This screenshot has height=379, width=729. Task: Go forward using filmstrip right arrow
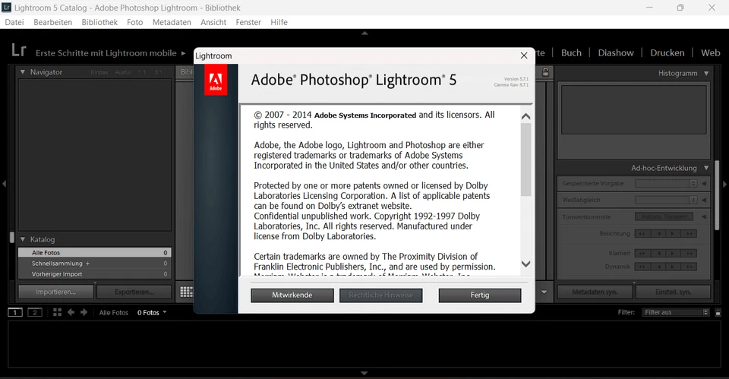84,312
